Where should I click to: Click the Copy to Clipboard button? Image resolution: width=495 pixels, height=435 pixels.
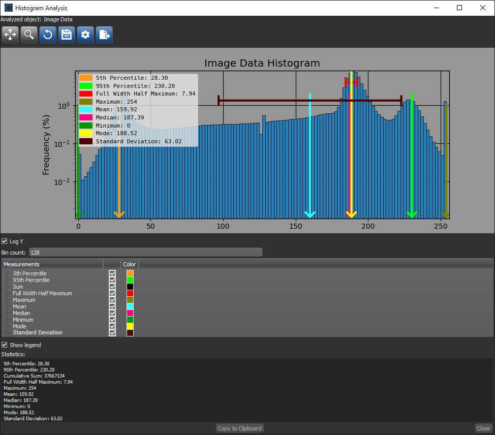coord(239,428)
